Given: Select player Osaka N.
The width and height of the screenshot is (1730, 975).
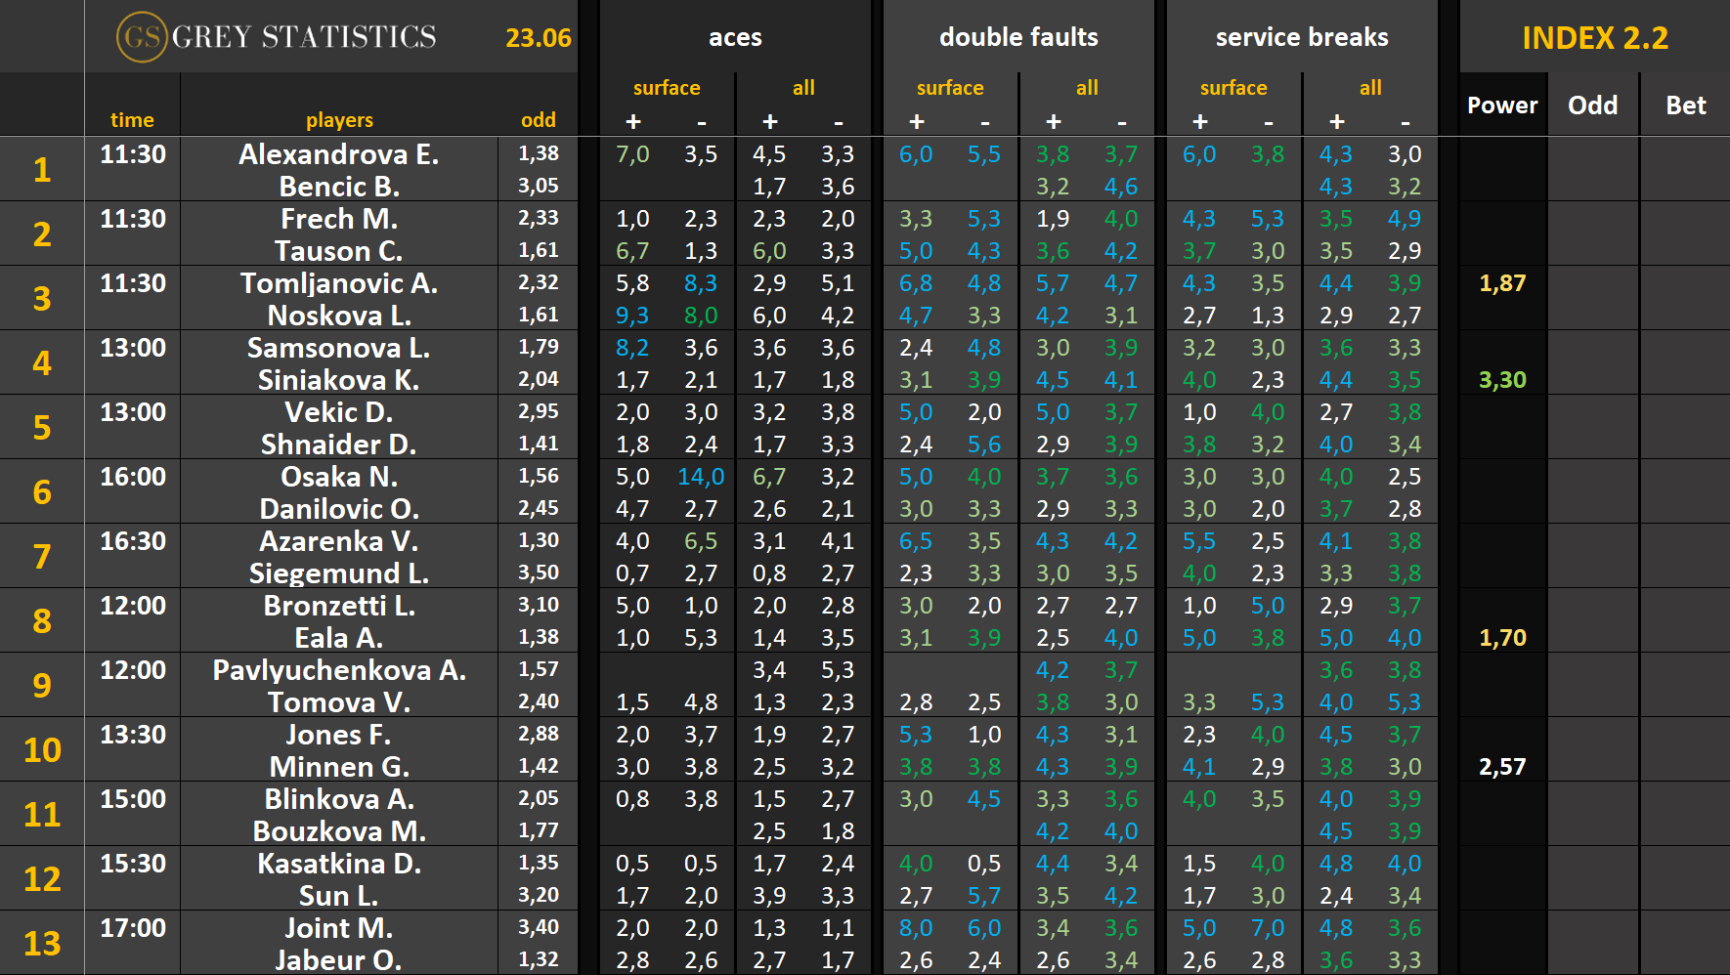Looking at the screenshot, I should (339, 477).
